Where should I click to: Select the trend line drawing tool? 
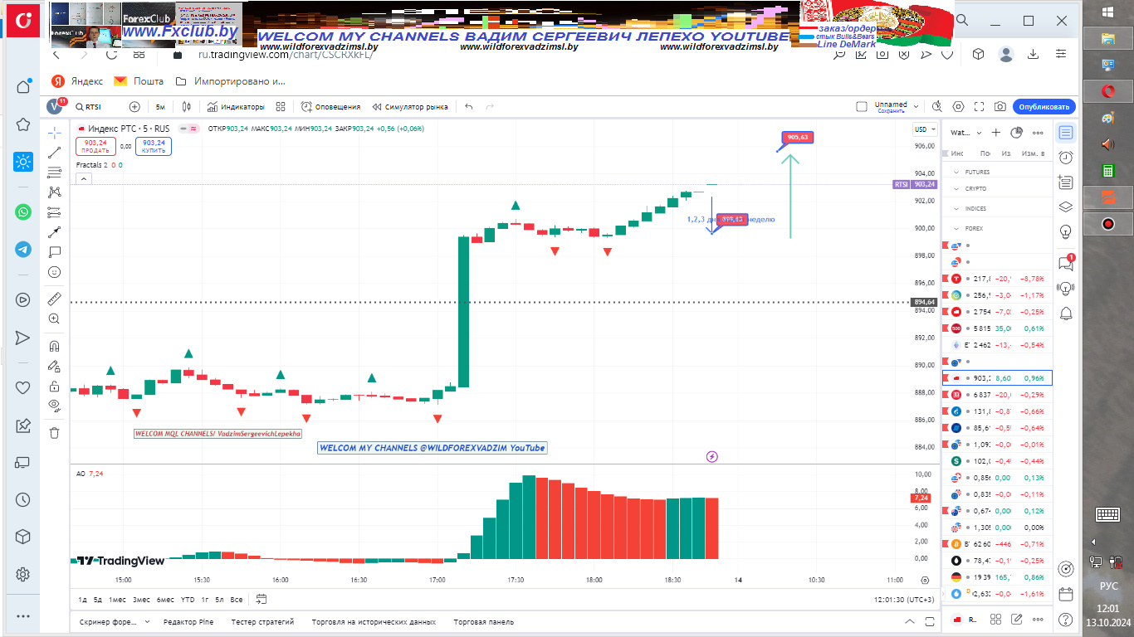click(54, 153)
